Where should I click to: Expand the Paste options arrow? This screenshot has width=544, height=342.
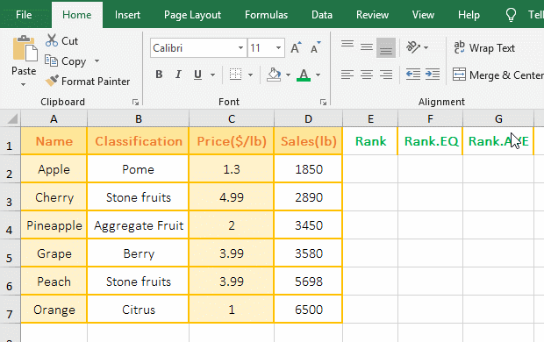pos(23,84)
